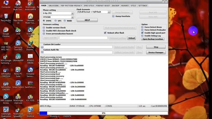Launch Octoplus Samsung shortcut
Viewport: 212px width, 119px height.
pos(30,72)
